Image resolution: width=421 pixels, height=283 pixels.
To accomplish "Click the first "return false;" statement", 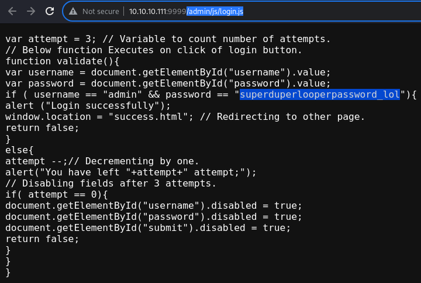I will tap(42, 128).
